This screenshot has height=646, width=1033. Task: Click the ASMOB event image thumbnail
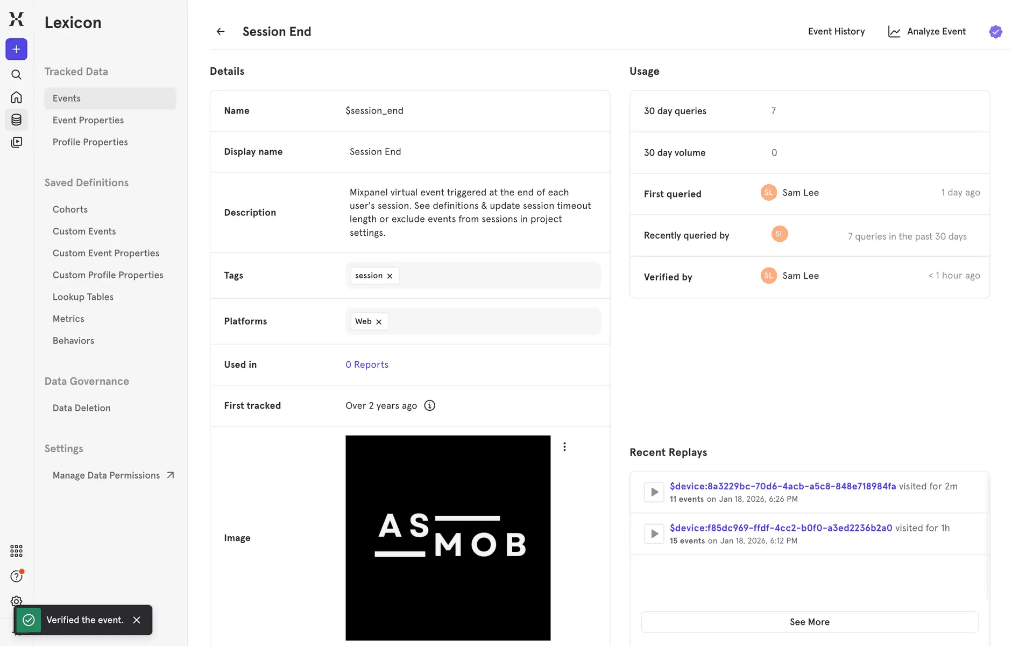coord(448,537)
